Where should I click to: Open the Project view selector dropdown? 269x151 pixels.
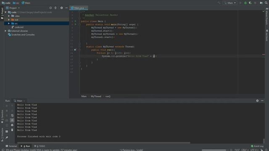13,8
